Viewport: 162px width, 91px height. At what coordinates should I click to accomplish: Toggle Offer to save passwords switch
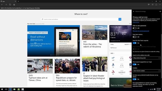click(x=134, y=28)
